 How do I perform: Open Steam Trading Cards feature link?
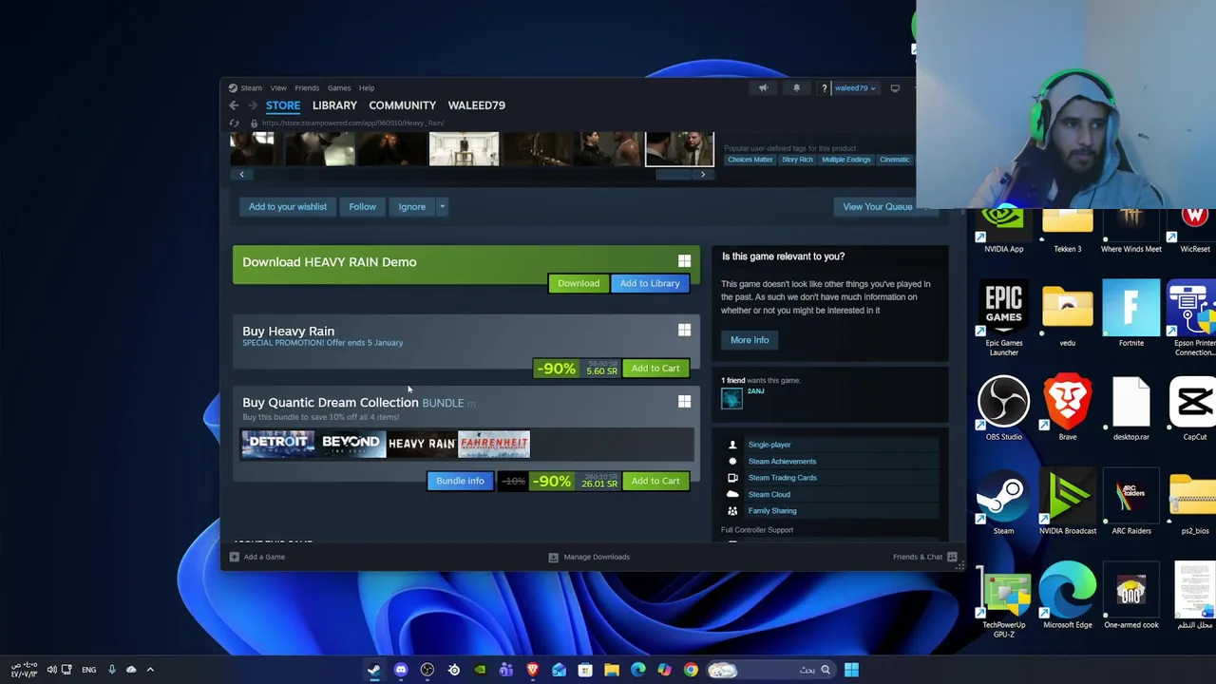click(782, 478)
